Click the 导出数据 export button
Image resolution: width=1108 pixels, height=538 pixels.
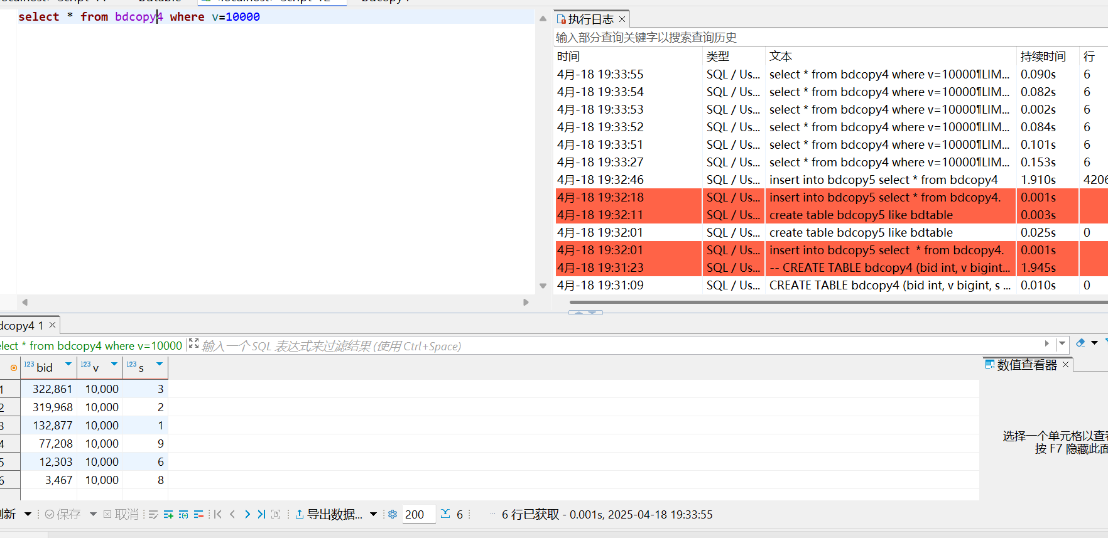tap(329, 514)
